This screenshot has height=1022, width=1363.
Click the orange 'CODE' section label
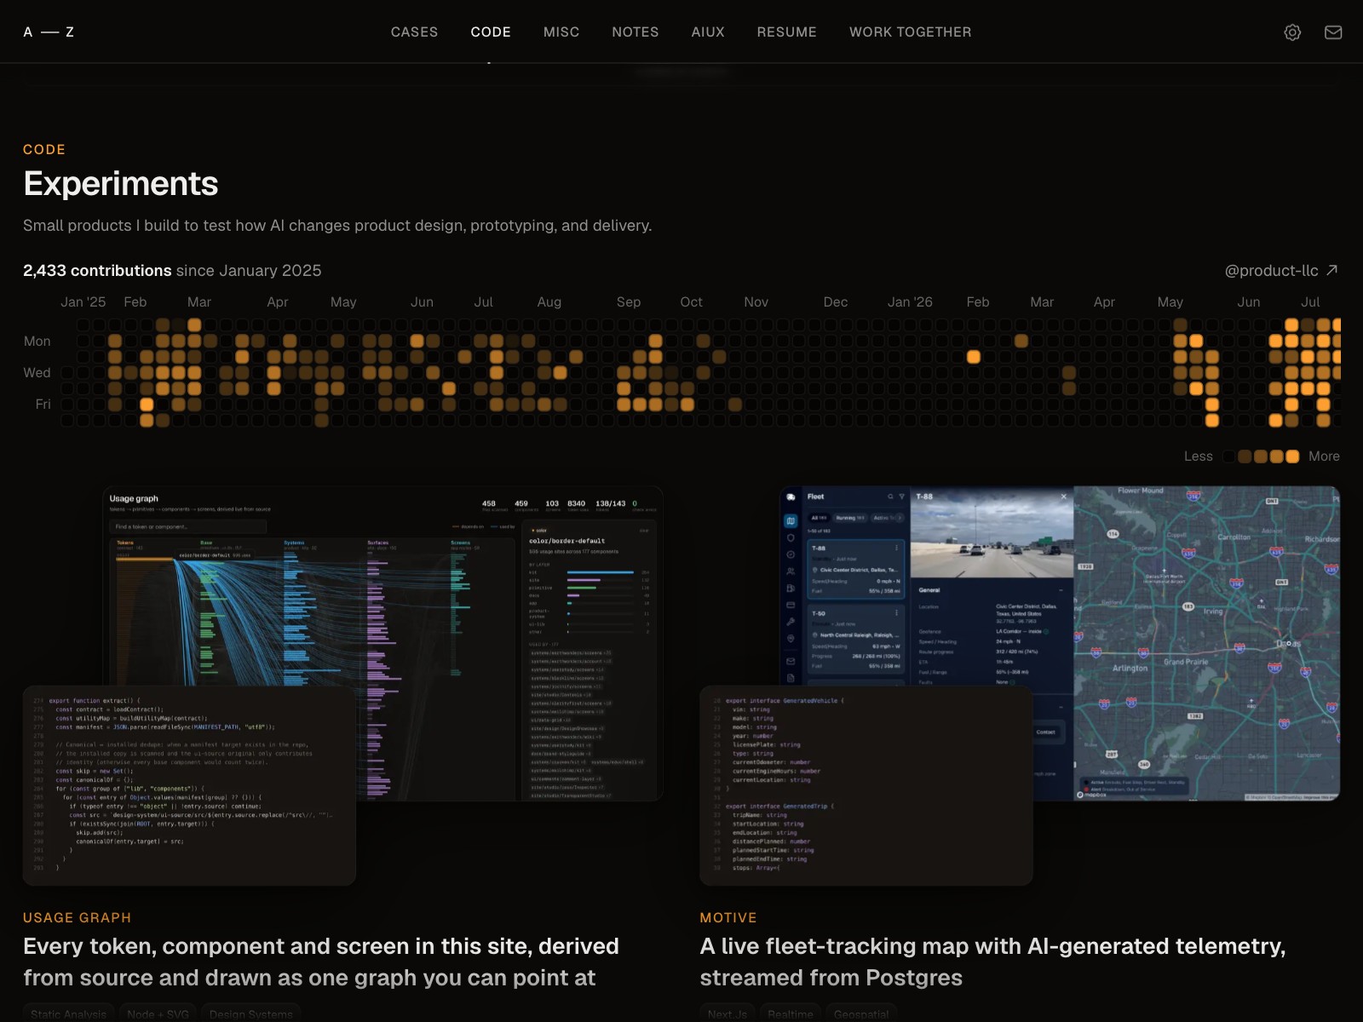[x=44, y=149]
